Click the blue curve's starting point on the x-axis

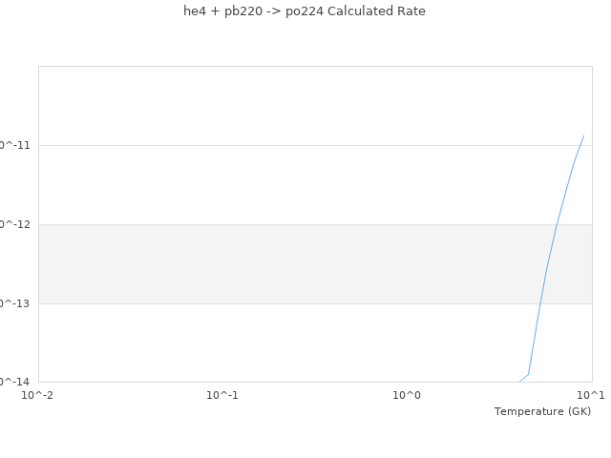point(519,382)
